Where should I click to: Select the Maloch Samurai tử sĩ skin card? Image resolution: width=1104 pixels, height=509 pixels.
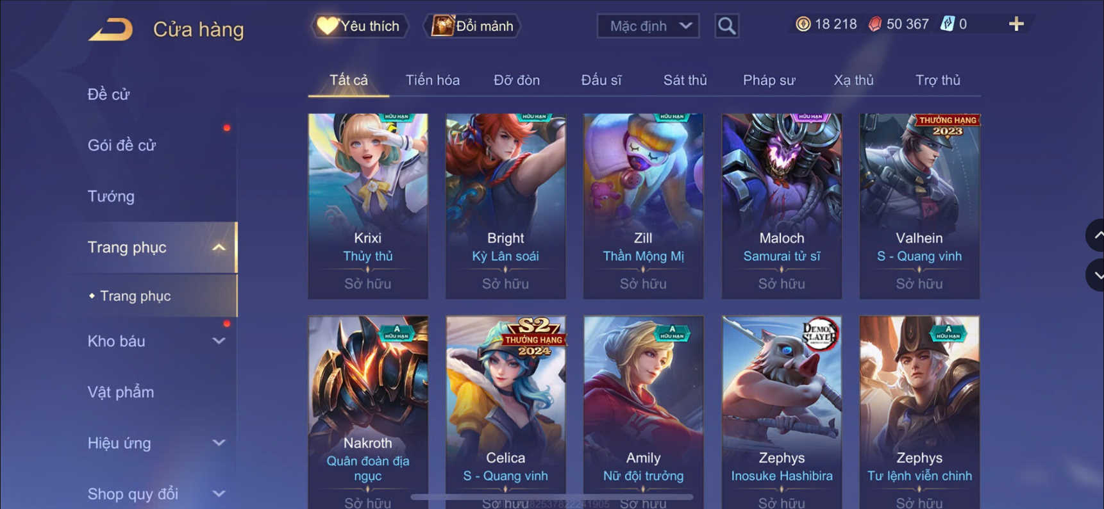pos(782,206)
